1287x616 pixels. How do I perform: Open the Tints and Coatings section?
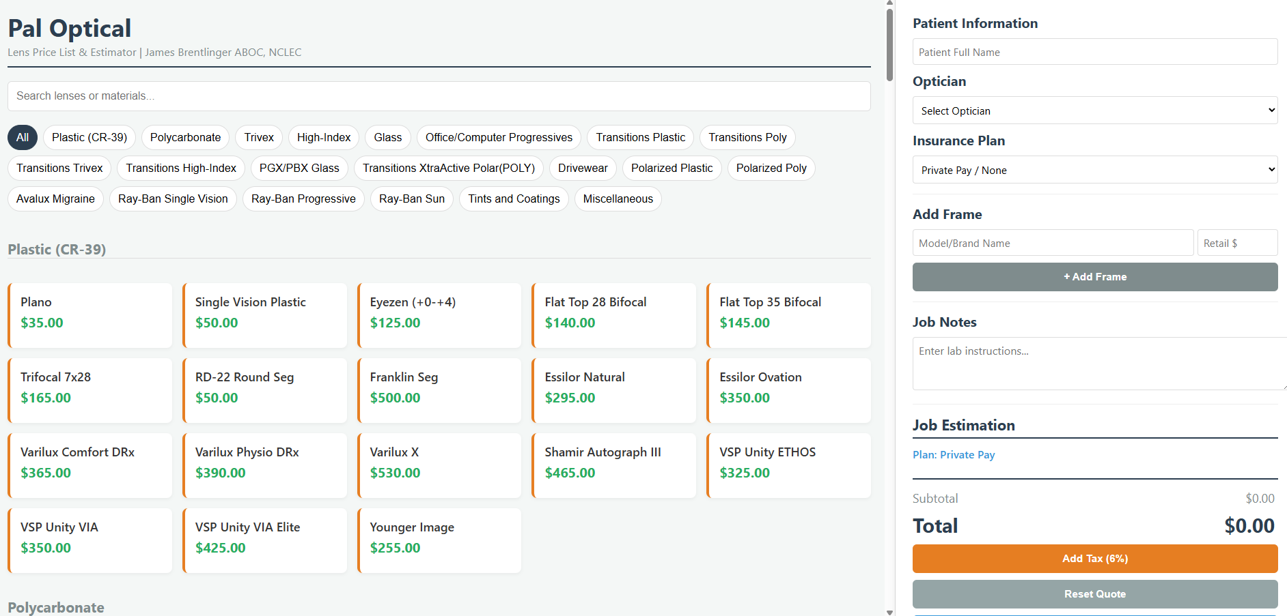click(x=513, y=199)
